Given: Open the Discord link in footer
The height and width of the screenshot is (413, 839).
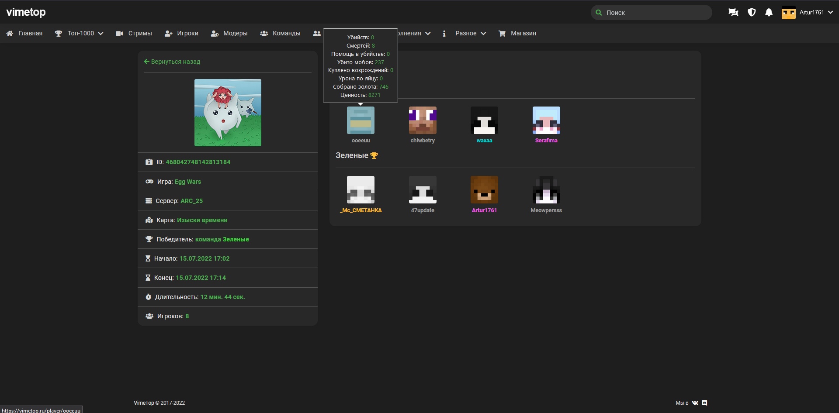Looking at the screenshot, I should coord(704,403).
